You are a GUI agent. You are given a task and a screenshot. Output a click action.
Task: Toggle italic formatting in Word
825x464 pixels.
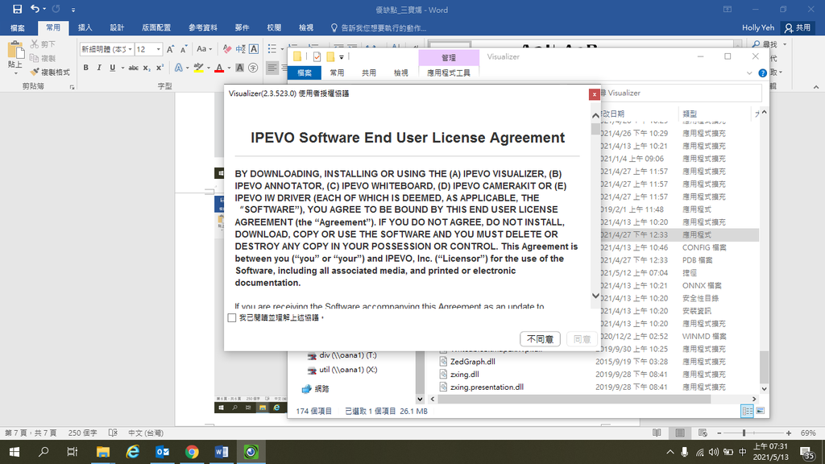click(99, 68)
